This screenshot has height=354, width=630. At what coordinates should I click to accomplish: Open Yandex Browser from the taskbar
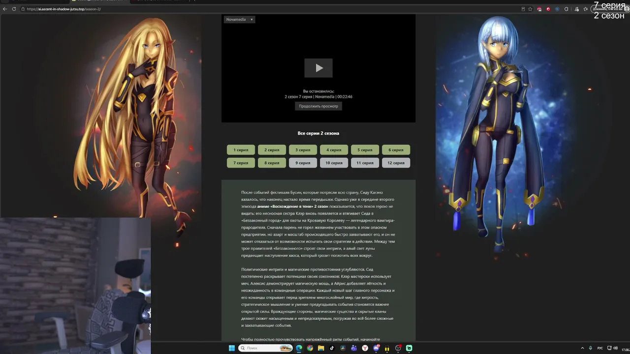[x=365, y=348]
